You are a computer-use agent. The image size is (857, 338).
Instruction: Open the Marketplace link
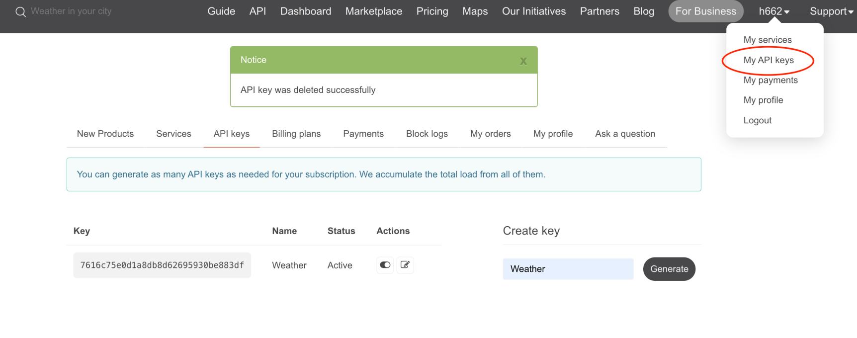coord(374,11)
